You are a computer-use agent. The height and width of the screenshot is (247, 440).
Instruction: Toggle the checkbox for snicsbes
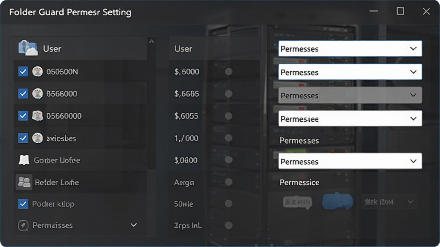pos(23,138)
